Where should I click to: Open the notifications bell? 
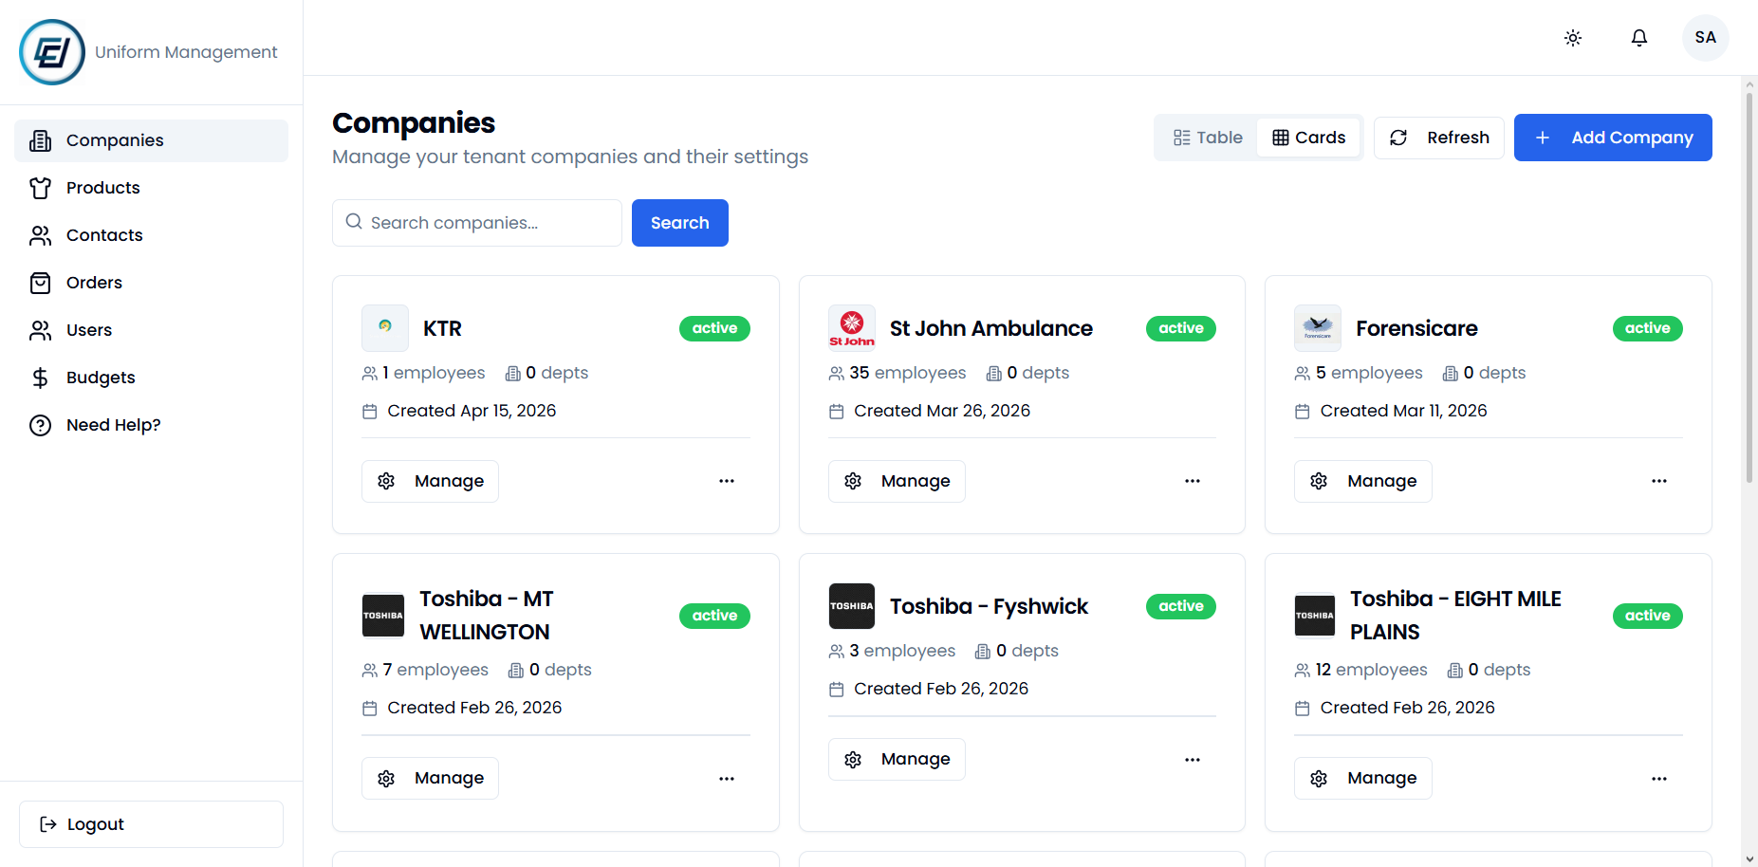pos(1639,38)
